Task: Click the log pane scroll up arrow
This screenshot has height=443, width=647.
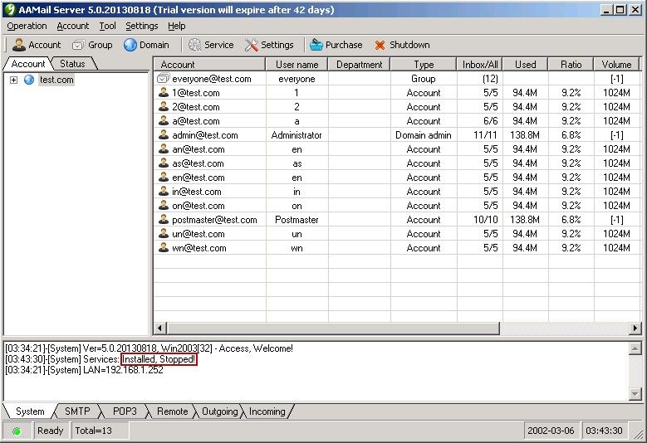Action: (635, 348)
